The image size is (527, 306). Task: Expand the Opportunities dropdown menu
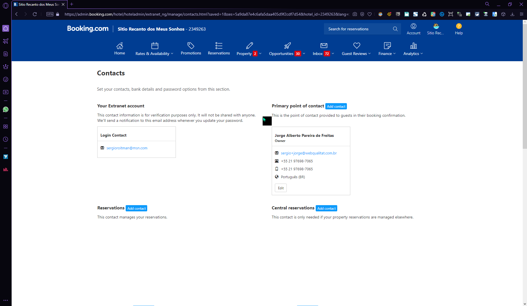tap(287, 49)
